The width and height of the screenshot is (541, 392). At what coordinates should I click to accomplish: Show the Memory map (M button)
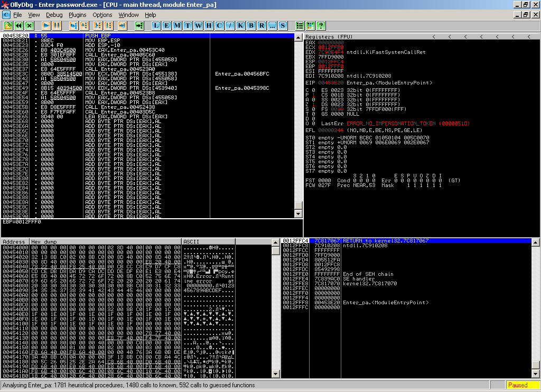(178, 25)
